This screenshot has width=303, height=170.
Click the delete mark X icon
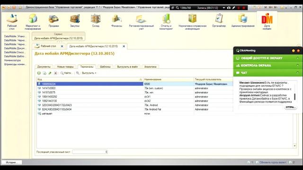point(55,73)
